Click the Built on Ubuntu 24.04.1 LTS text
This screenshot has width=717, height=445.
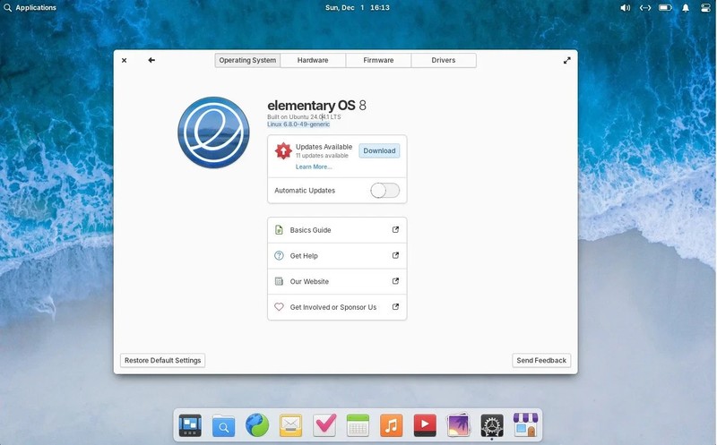[304, 117]
